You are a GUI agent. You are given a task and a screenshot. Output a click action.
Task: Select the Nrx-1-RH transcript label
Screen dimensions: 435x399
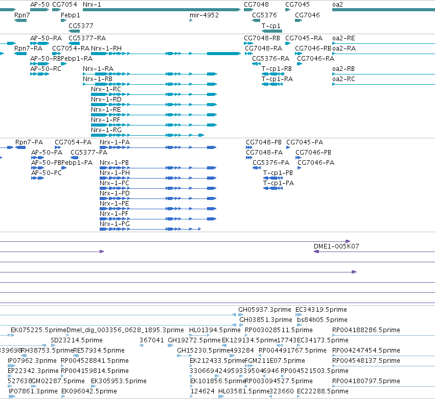pos(106,48)
